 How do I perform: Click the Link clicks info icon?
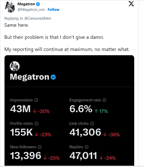tap(92, 124)
